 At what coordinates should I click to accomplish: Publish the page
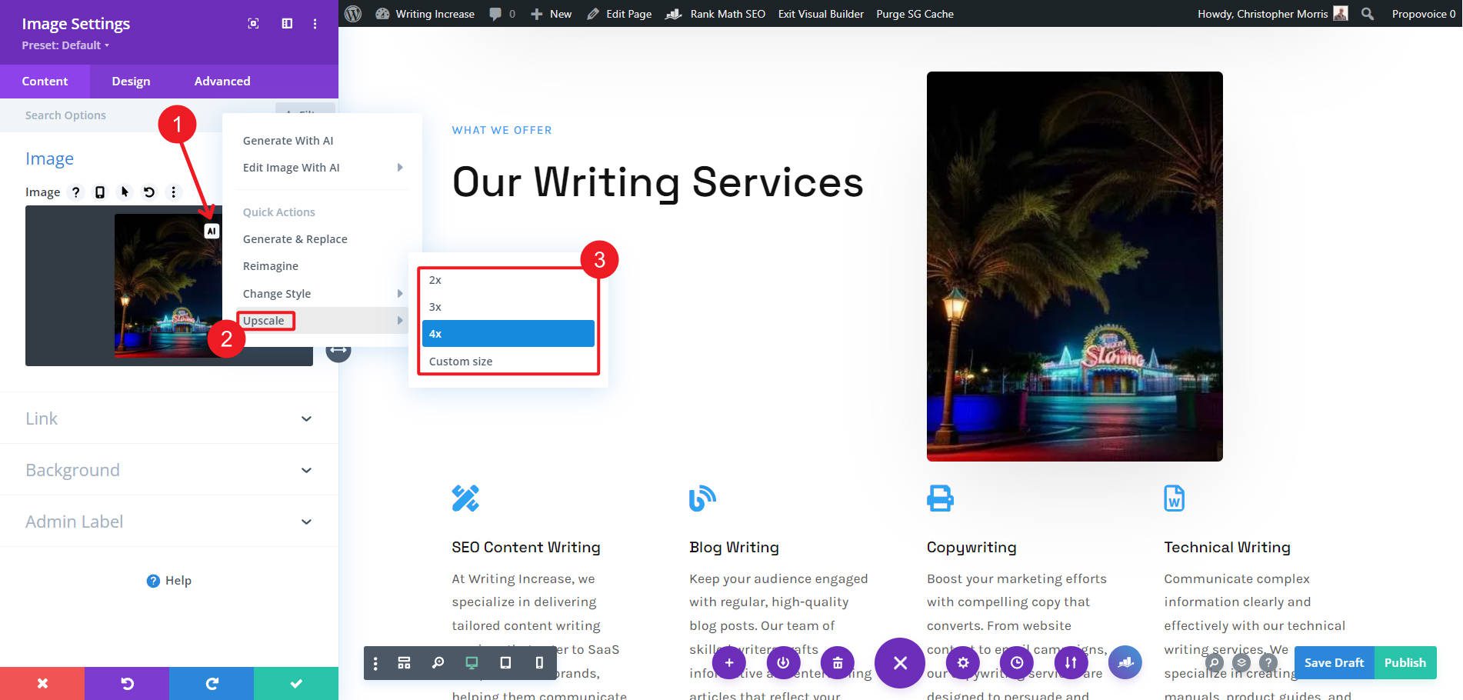coord(1405,662)
